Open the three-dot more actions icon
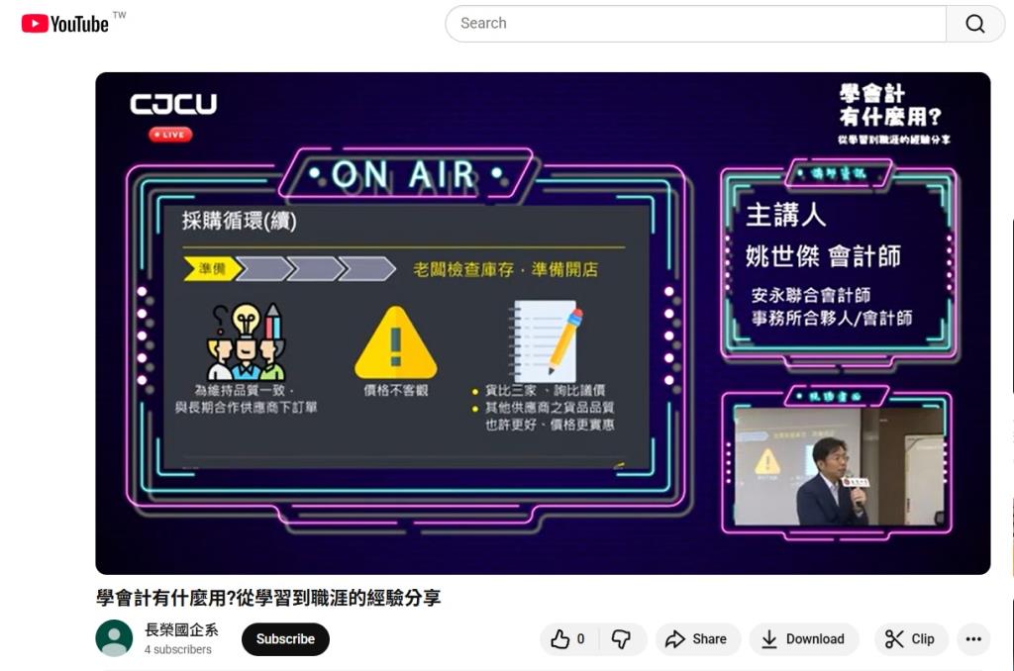Screen dimensions: 1014x671 pyautogui.click(x=972, y=638)
